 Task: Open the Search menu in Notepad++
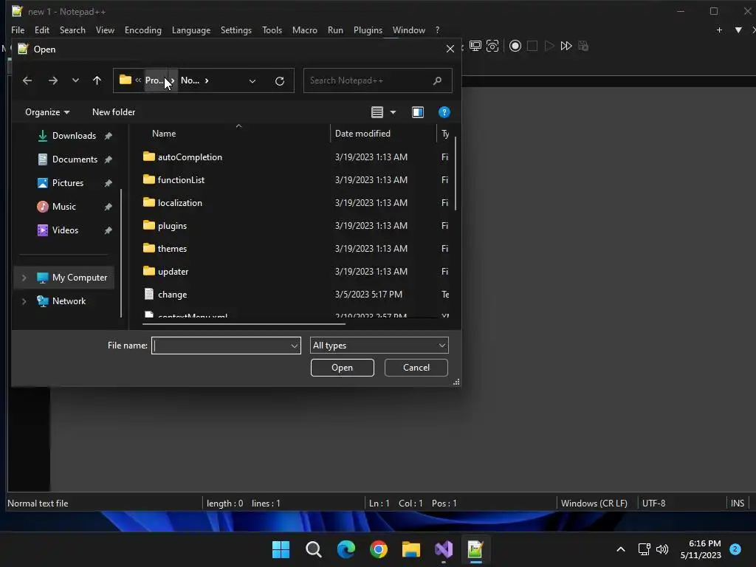pos(73,30)
